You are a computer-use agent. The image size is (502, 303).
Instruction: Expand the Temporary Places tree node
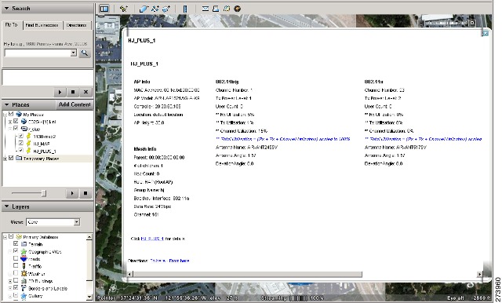(5, 159)
